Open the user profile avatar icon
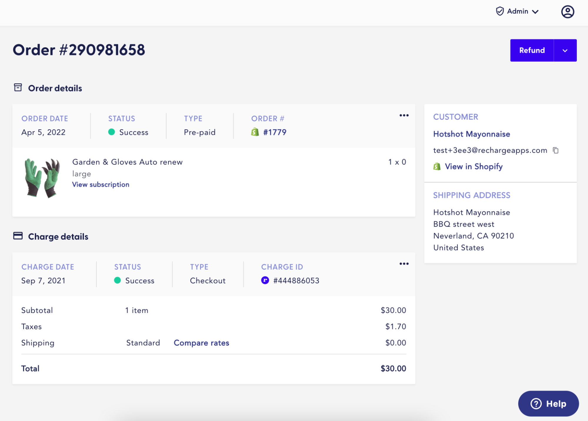 (x=567, y=11)
